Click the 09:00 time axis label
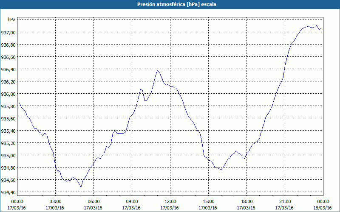 pyautogui.click(x=132, y=201)
